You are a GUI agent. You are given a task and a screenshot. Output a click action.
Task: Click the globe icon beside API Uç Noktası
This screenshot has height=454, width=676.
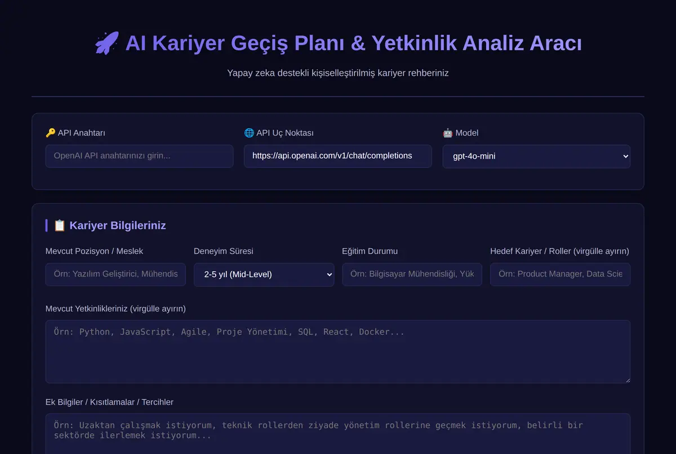pyautogui.click(x=249, y=133)
